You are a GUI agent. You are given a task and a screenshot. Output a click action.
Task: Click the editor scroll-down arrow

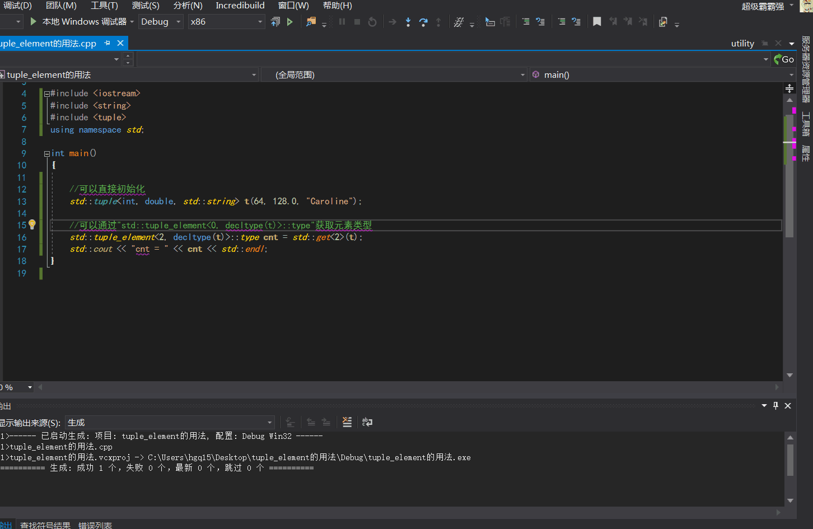coord(789,375)
